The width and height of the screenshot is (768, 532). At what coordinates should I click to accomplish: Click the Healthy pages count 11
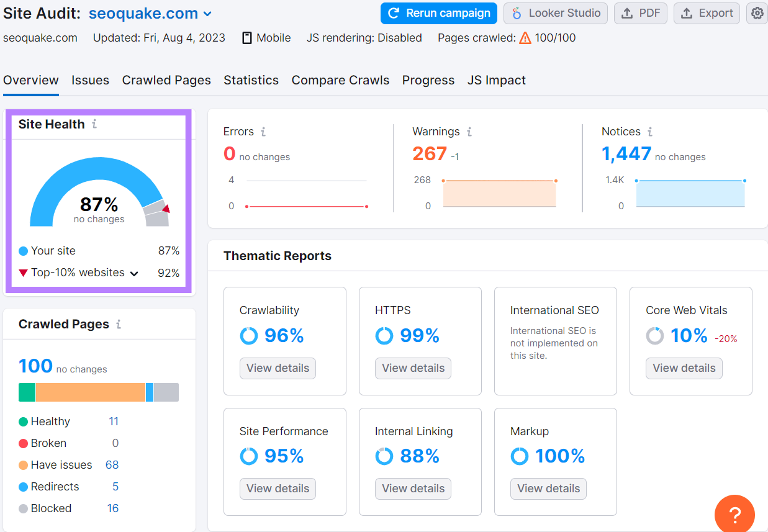tap(114, 422)
